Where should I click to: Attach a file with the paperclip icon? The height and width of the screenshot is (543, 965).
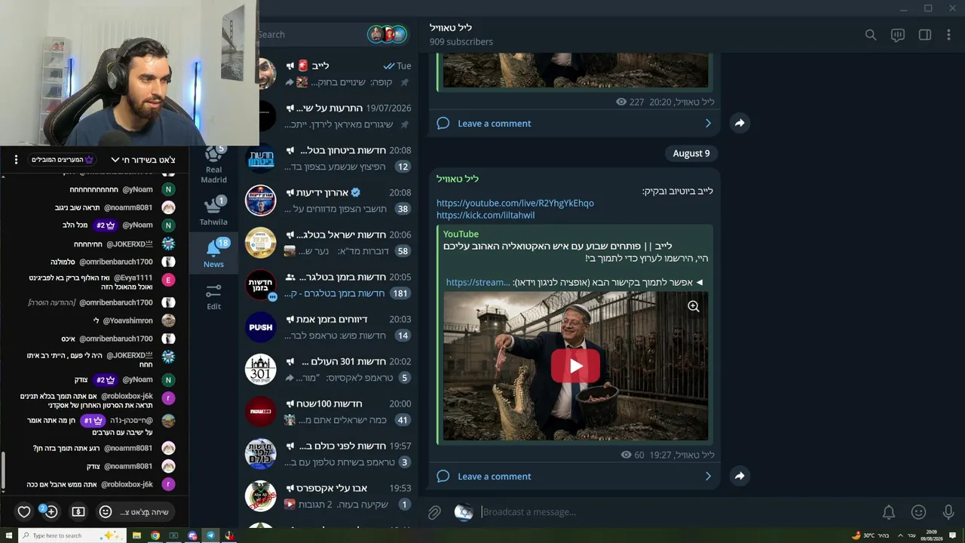tap(434, 512)
